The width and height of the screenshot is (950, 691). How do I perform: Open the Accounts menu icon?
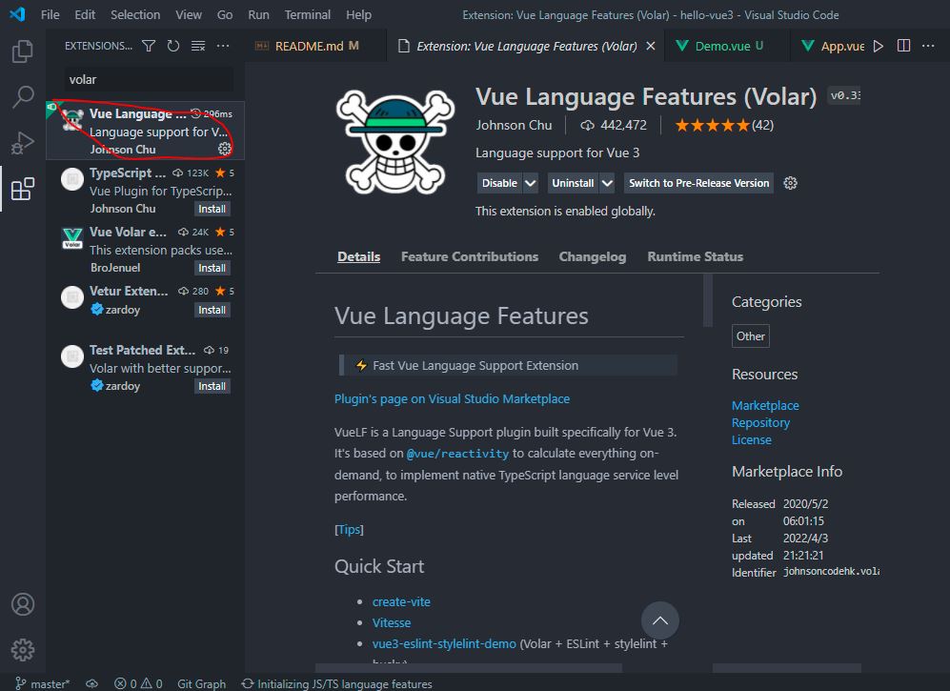(x=23, y=604)
